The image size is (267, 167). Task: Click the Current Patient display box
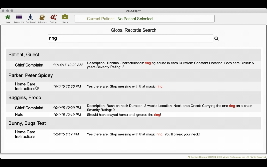(144, 19)
